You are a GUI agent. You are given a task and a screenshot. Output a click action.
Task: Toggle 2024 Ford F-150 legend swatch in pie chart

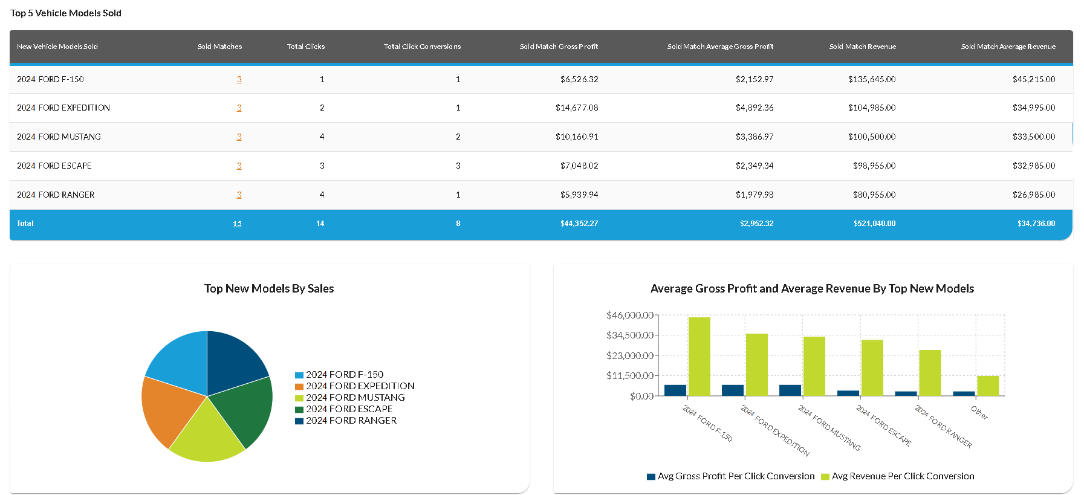click(x=299, y=375)
